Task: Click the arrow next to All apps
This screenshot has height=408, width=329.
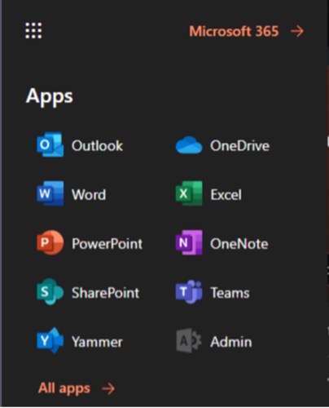Action: point(108,388)
